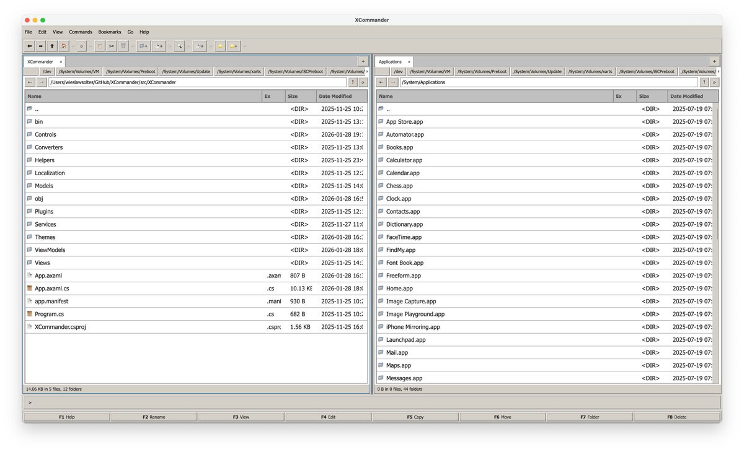The image size is (744, 452).
Task: Click F6 Move button
Action: (503, 417)
